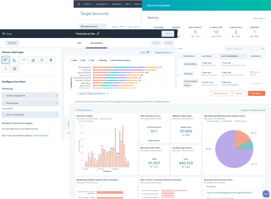271x199 pixels.
Task: Open the Display options dropdown
Action: point(164,52)
